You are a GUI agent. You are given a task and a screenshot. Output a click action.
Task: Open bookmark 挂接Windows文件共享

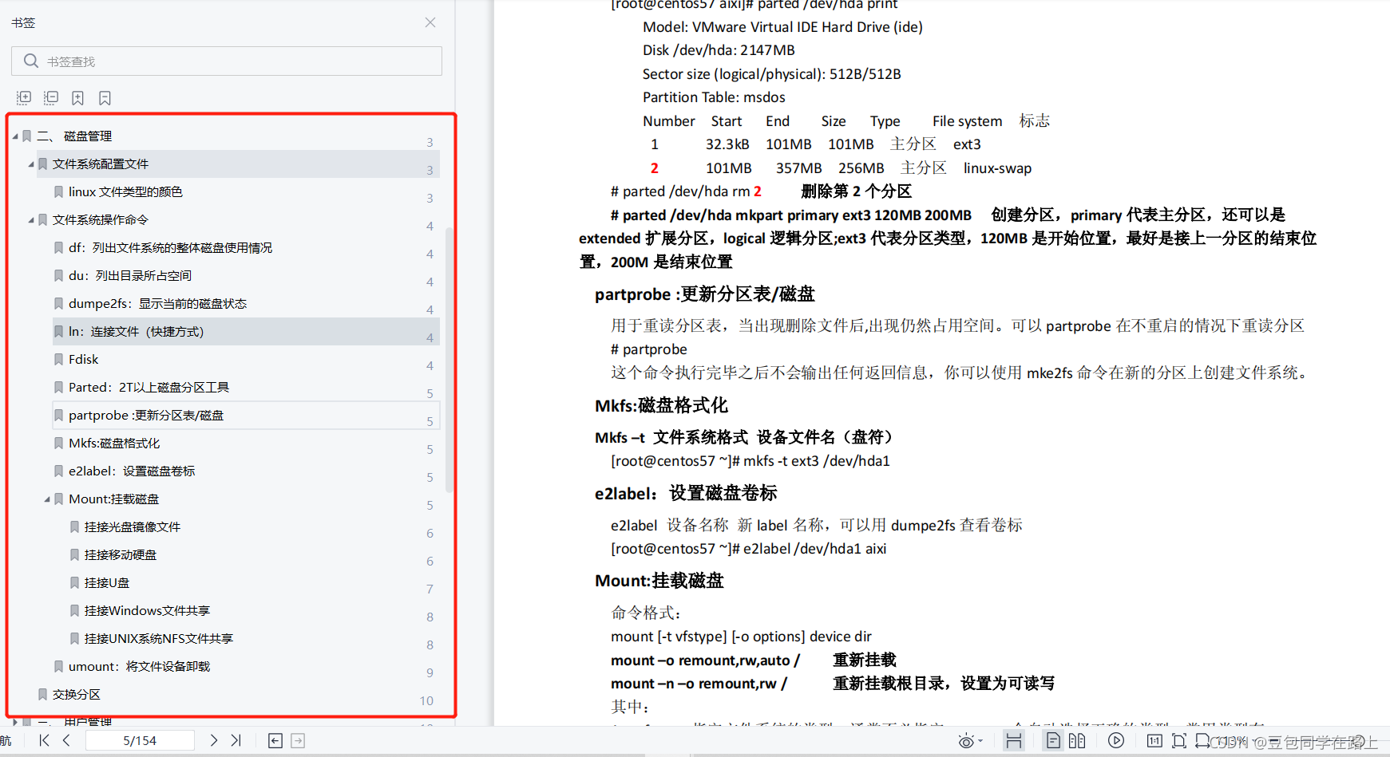147,611
